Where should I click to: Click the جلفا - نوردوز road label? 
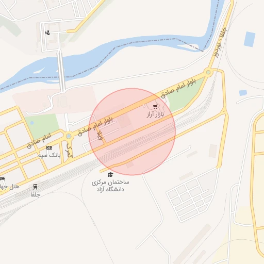219,43
